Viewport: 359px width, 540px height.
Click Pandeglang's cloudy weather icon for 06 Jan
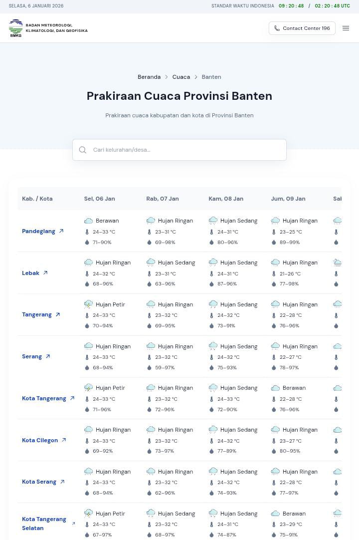tap(89, 221)
